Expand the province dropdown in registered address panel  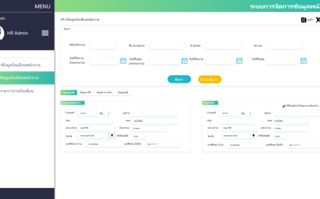(x=112, y=136)
